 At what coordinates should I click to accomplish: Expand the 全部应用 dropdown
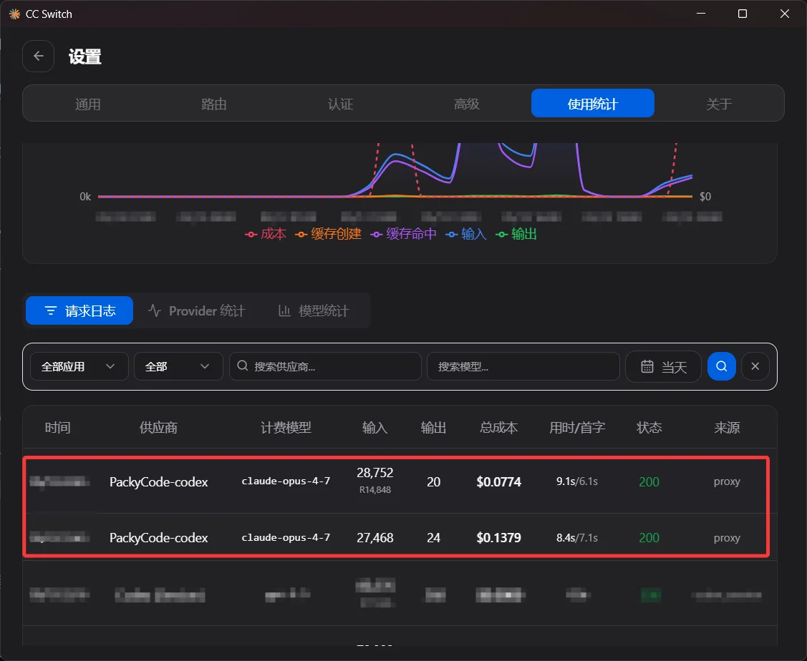[79, 366]
